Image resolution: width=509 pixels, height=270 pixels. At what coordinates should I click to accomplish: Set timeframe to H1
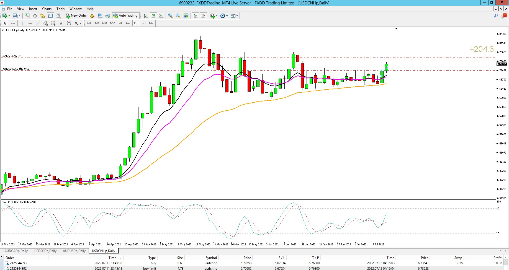120,23
